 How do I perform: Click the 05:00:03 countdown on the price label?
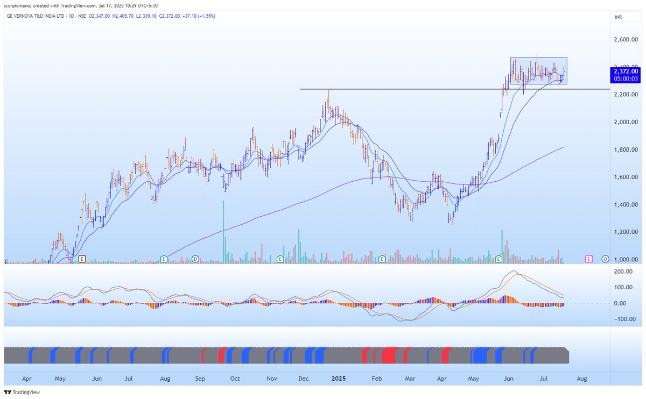coord(624,77)
